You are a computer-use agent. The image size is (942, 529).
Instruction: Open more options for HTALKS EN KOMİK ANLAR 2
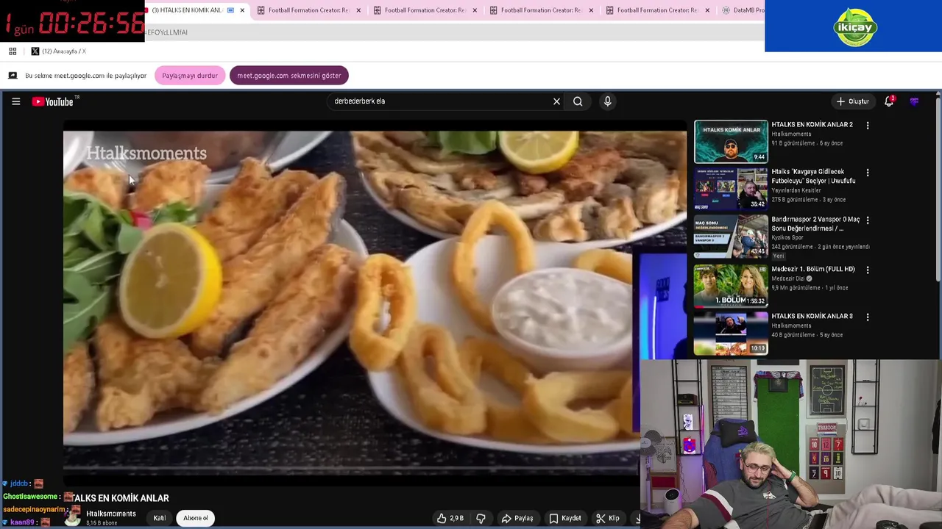point(868,126)
